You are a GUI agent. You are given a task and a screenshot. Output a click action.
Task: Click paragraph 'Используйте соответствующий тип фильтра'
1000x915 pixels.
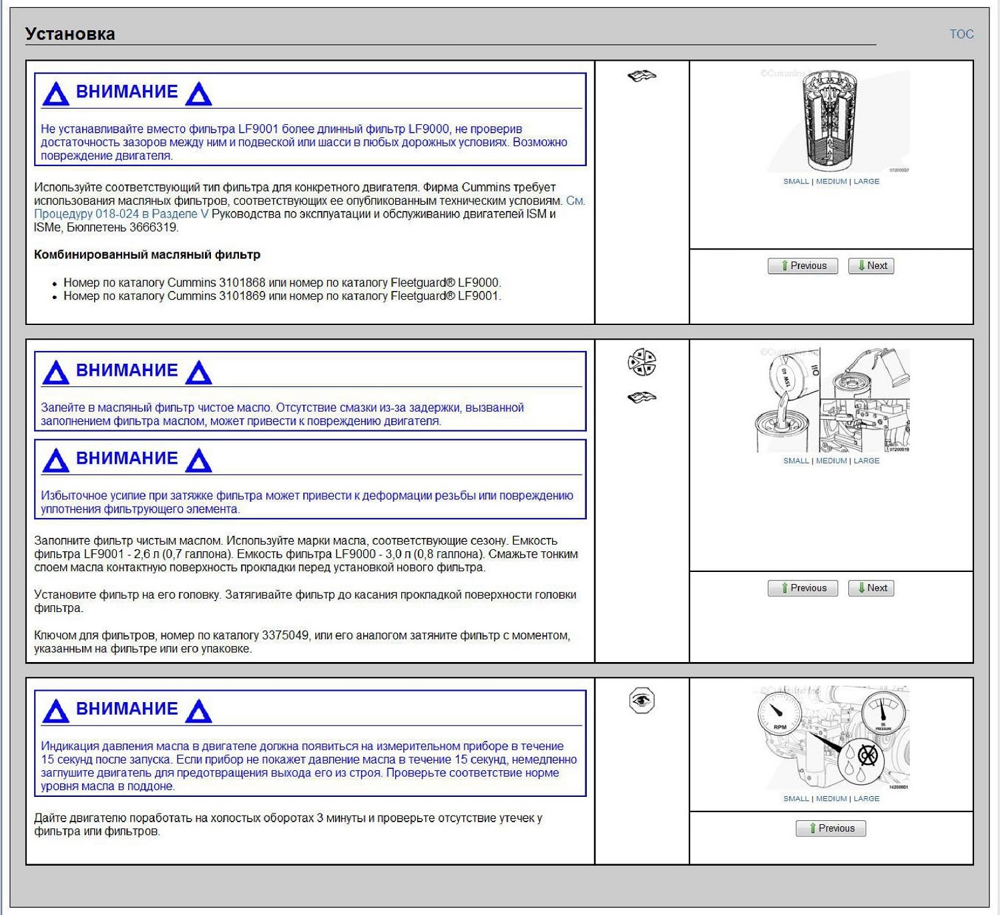point(310,208)
